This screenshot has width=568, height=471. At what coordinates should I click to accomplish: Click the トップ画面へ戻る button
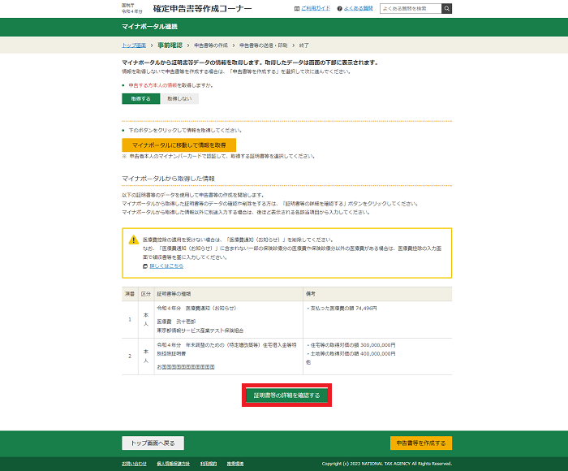[x=153, y=443]
